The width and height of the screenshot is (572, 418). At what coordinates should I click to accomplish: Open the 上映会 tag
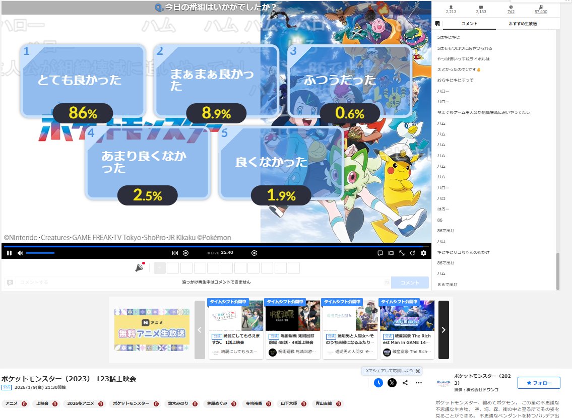click(42, 403)
